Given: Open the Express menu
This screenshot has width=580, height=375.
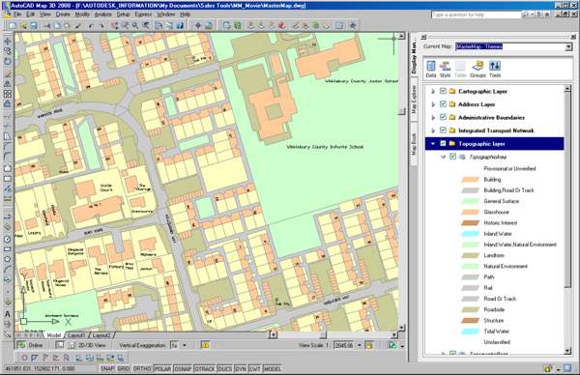Looking at the screenshot, I should (x=143, y=14).
